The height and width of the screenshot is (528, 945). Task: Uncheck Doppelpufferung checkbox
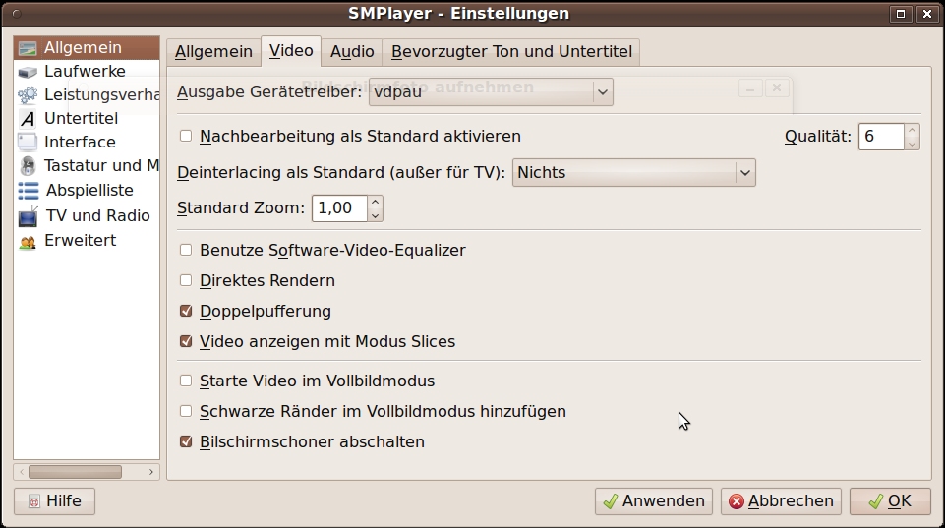click(186, 311)
